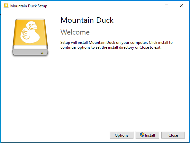Viewport: 190px width, 143px height.
Task: Click the "Welcome" subheading
Action: tap(75, 32)
